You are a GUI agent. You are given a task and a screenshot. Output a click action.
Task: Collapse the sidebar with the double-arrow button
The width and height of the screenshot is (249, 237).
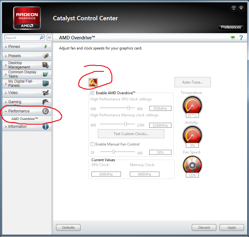pos(49,37)
